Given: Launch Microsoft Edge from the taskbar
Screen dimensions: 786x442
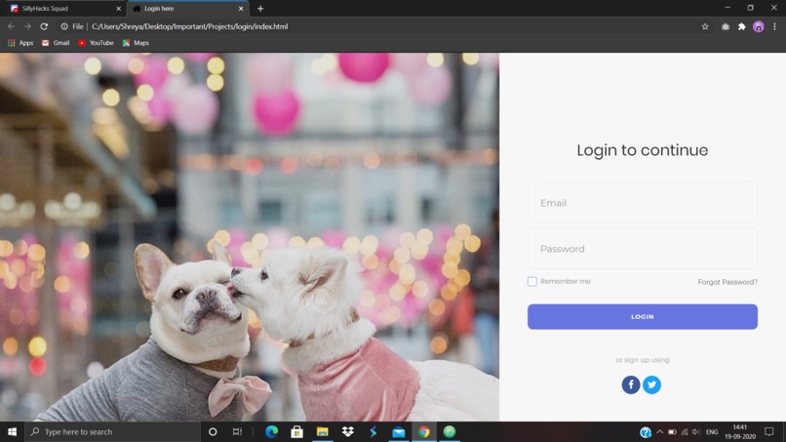Looking at the screenshot, I should 272,431.
